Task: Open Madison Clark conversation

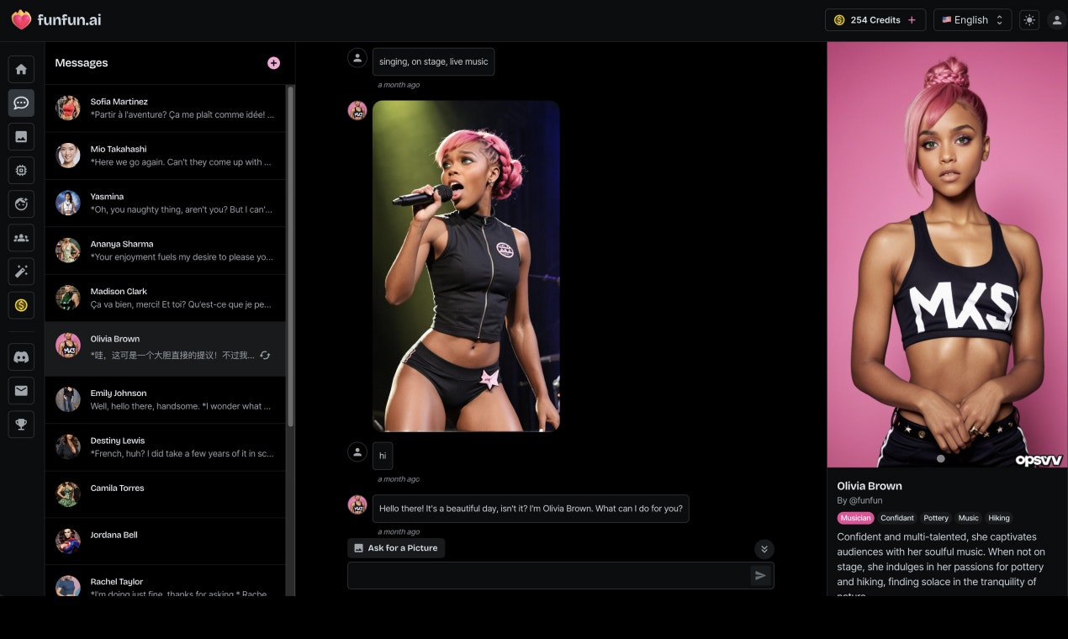Action: coord(166,298)
